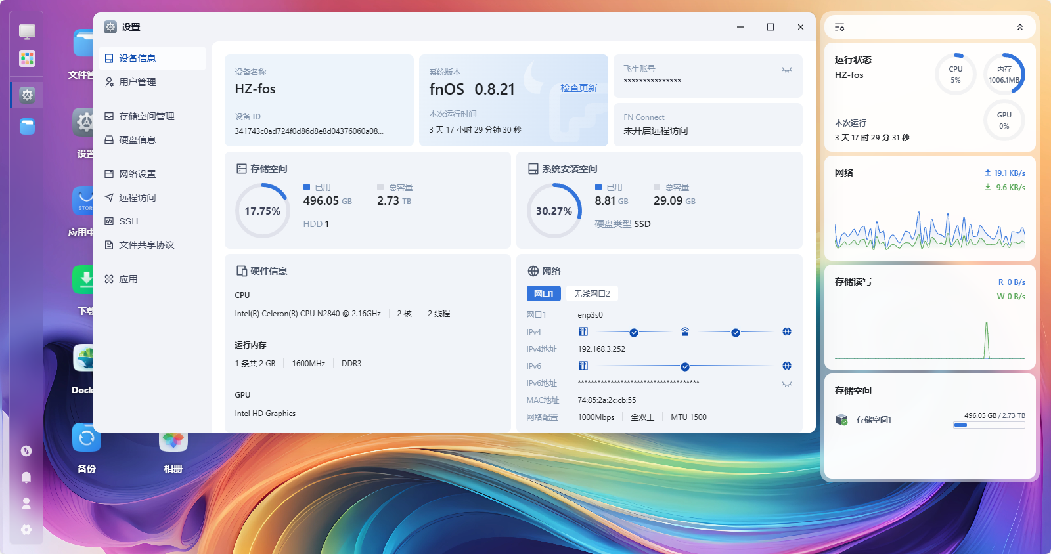Click the 检查更新 check for updates link

(579, 88)
